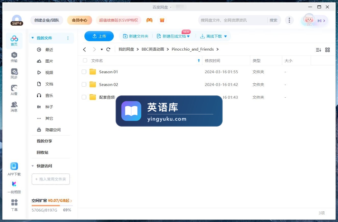This screenshot has width=338, height=222.
Task: Click the storage usage progress bar
Action: (52, 205)
